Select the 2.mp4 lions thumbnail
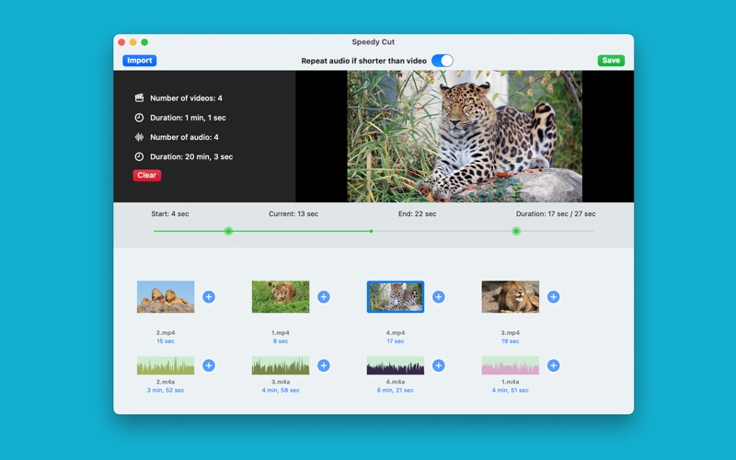This screenshot has height=460, width=736. point(166,297)
